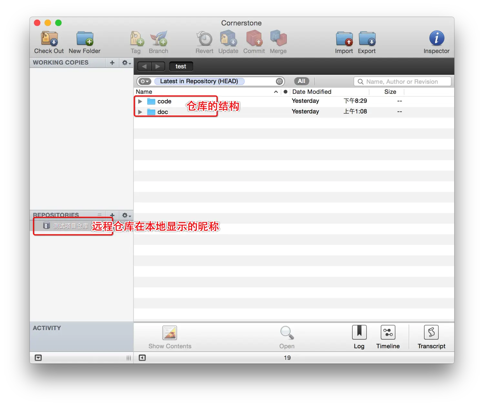Screen dimensions: 484x406
Task: Toggle the Activity pane collapse button
Action: 38,358
